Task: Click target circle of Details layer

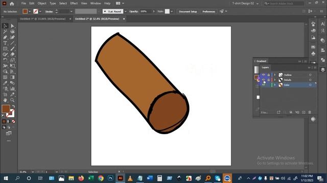Action: click(x=310, y=80)
